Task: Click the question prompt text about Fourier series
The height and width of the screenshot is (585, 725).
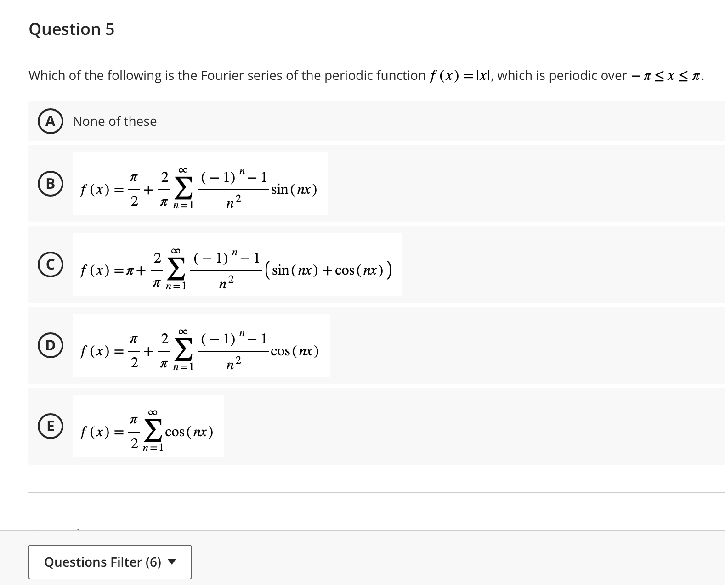Action: click(322, 75)
